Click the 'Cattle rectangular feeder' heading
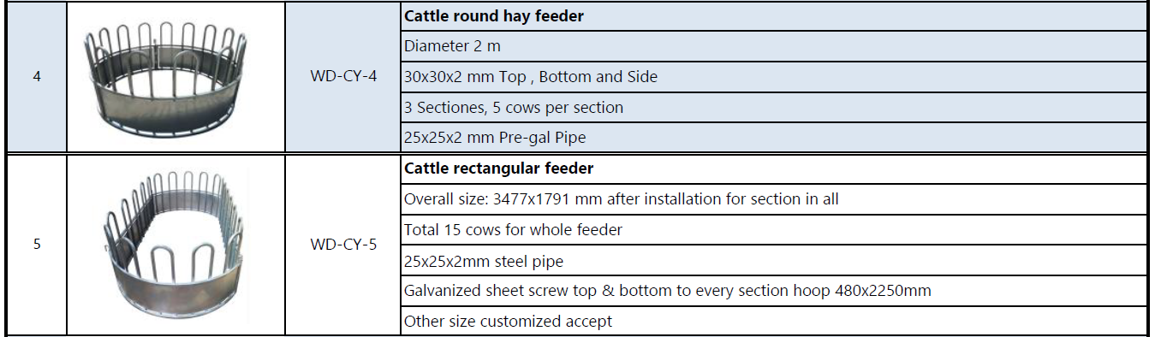 point(499,168)
